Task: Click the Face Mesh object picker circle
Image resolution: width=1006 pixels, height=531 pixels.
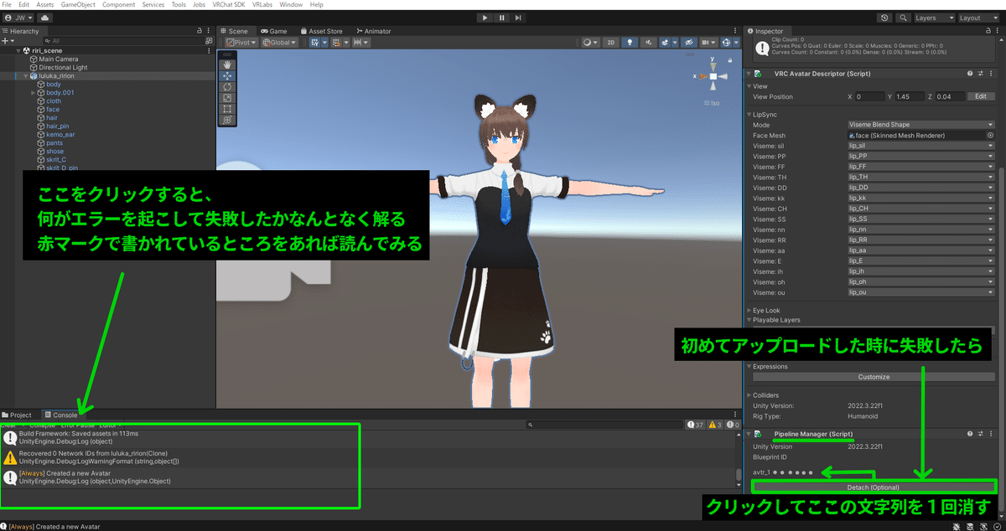Action: [x=990, y=135]
